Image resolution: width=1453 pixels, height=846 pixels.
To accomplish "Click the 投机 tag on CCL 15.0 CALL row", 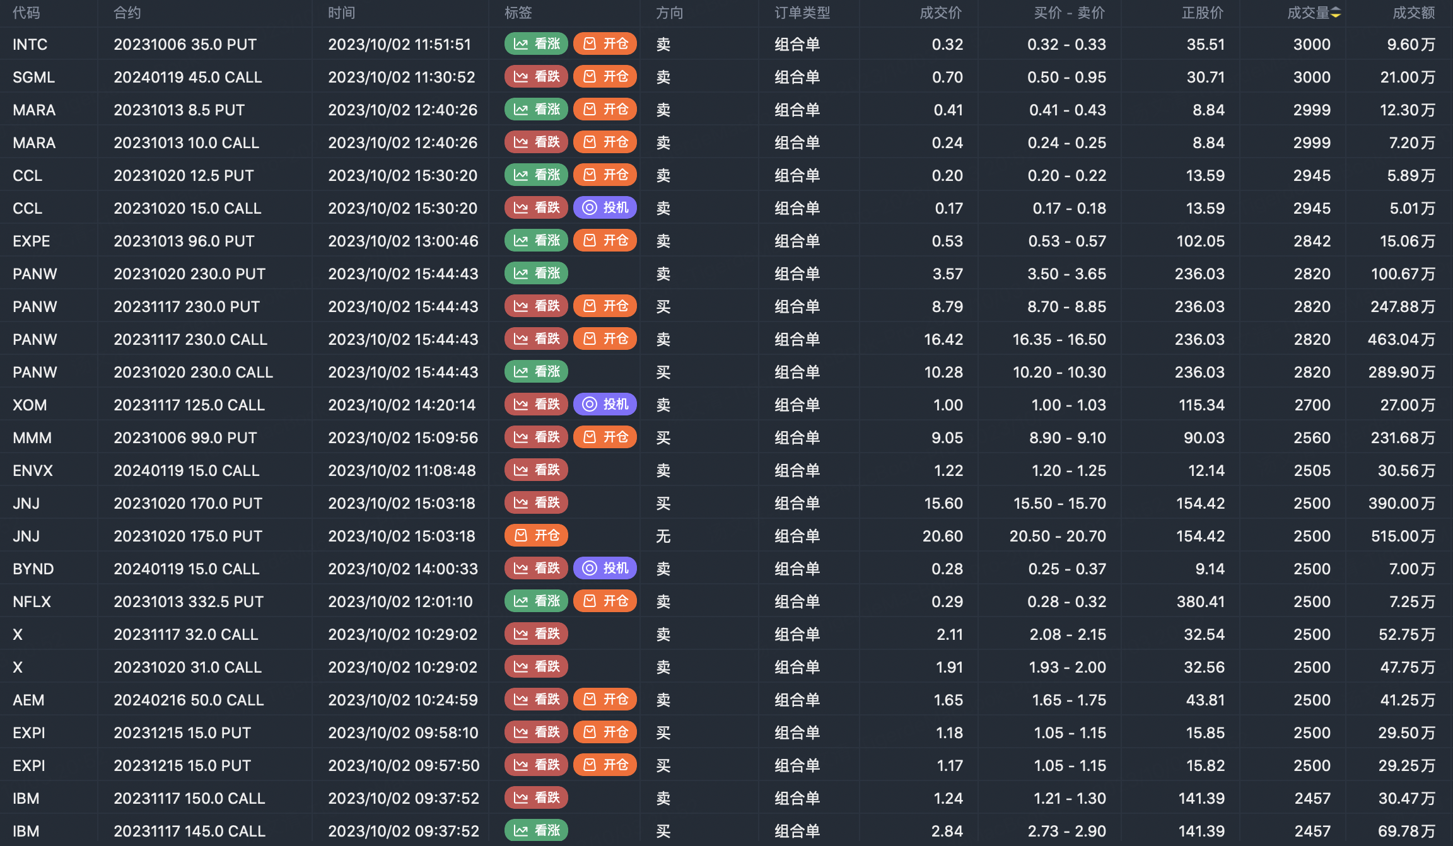I will [x=605, y=208].
